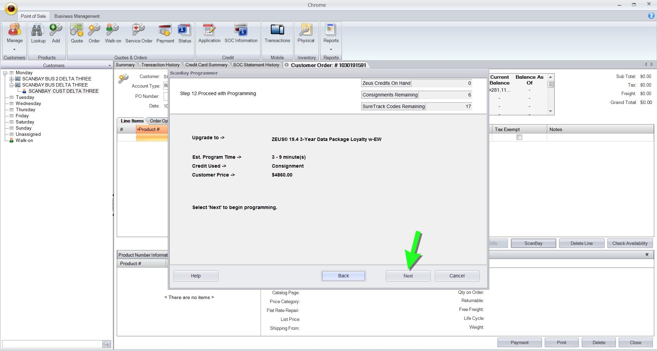
Task: Click the Service Order icon
Action: pyautogui.click(x=139, y=30)
